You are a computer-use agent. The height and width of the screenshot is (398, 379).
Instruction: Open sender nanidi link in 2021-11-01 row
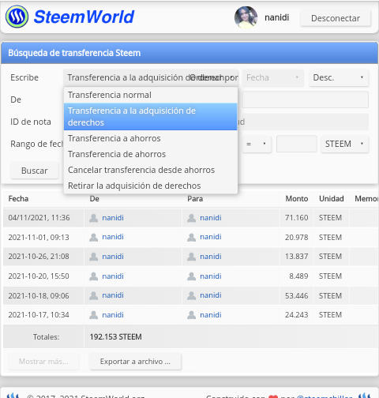pyautogui.click(x=113, y=237)
